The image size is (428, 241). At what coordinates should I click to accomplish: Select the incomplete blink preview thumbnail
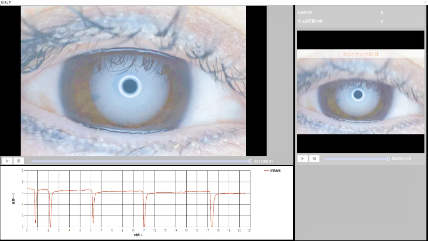click(x=361, y=92)
